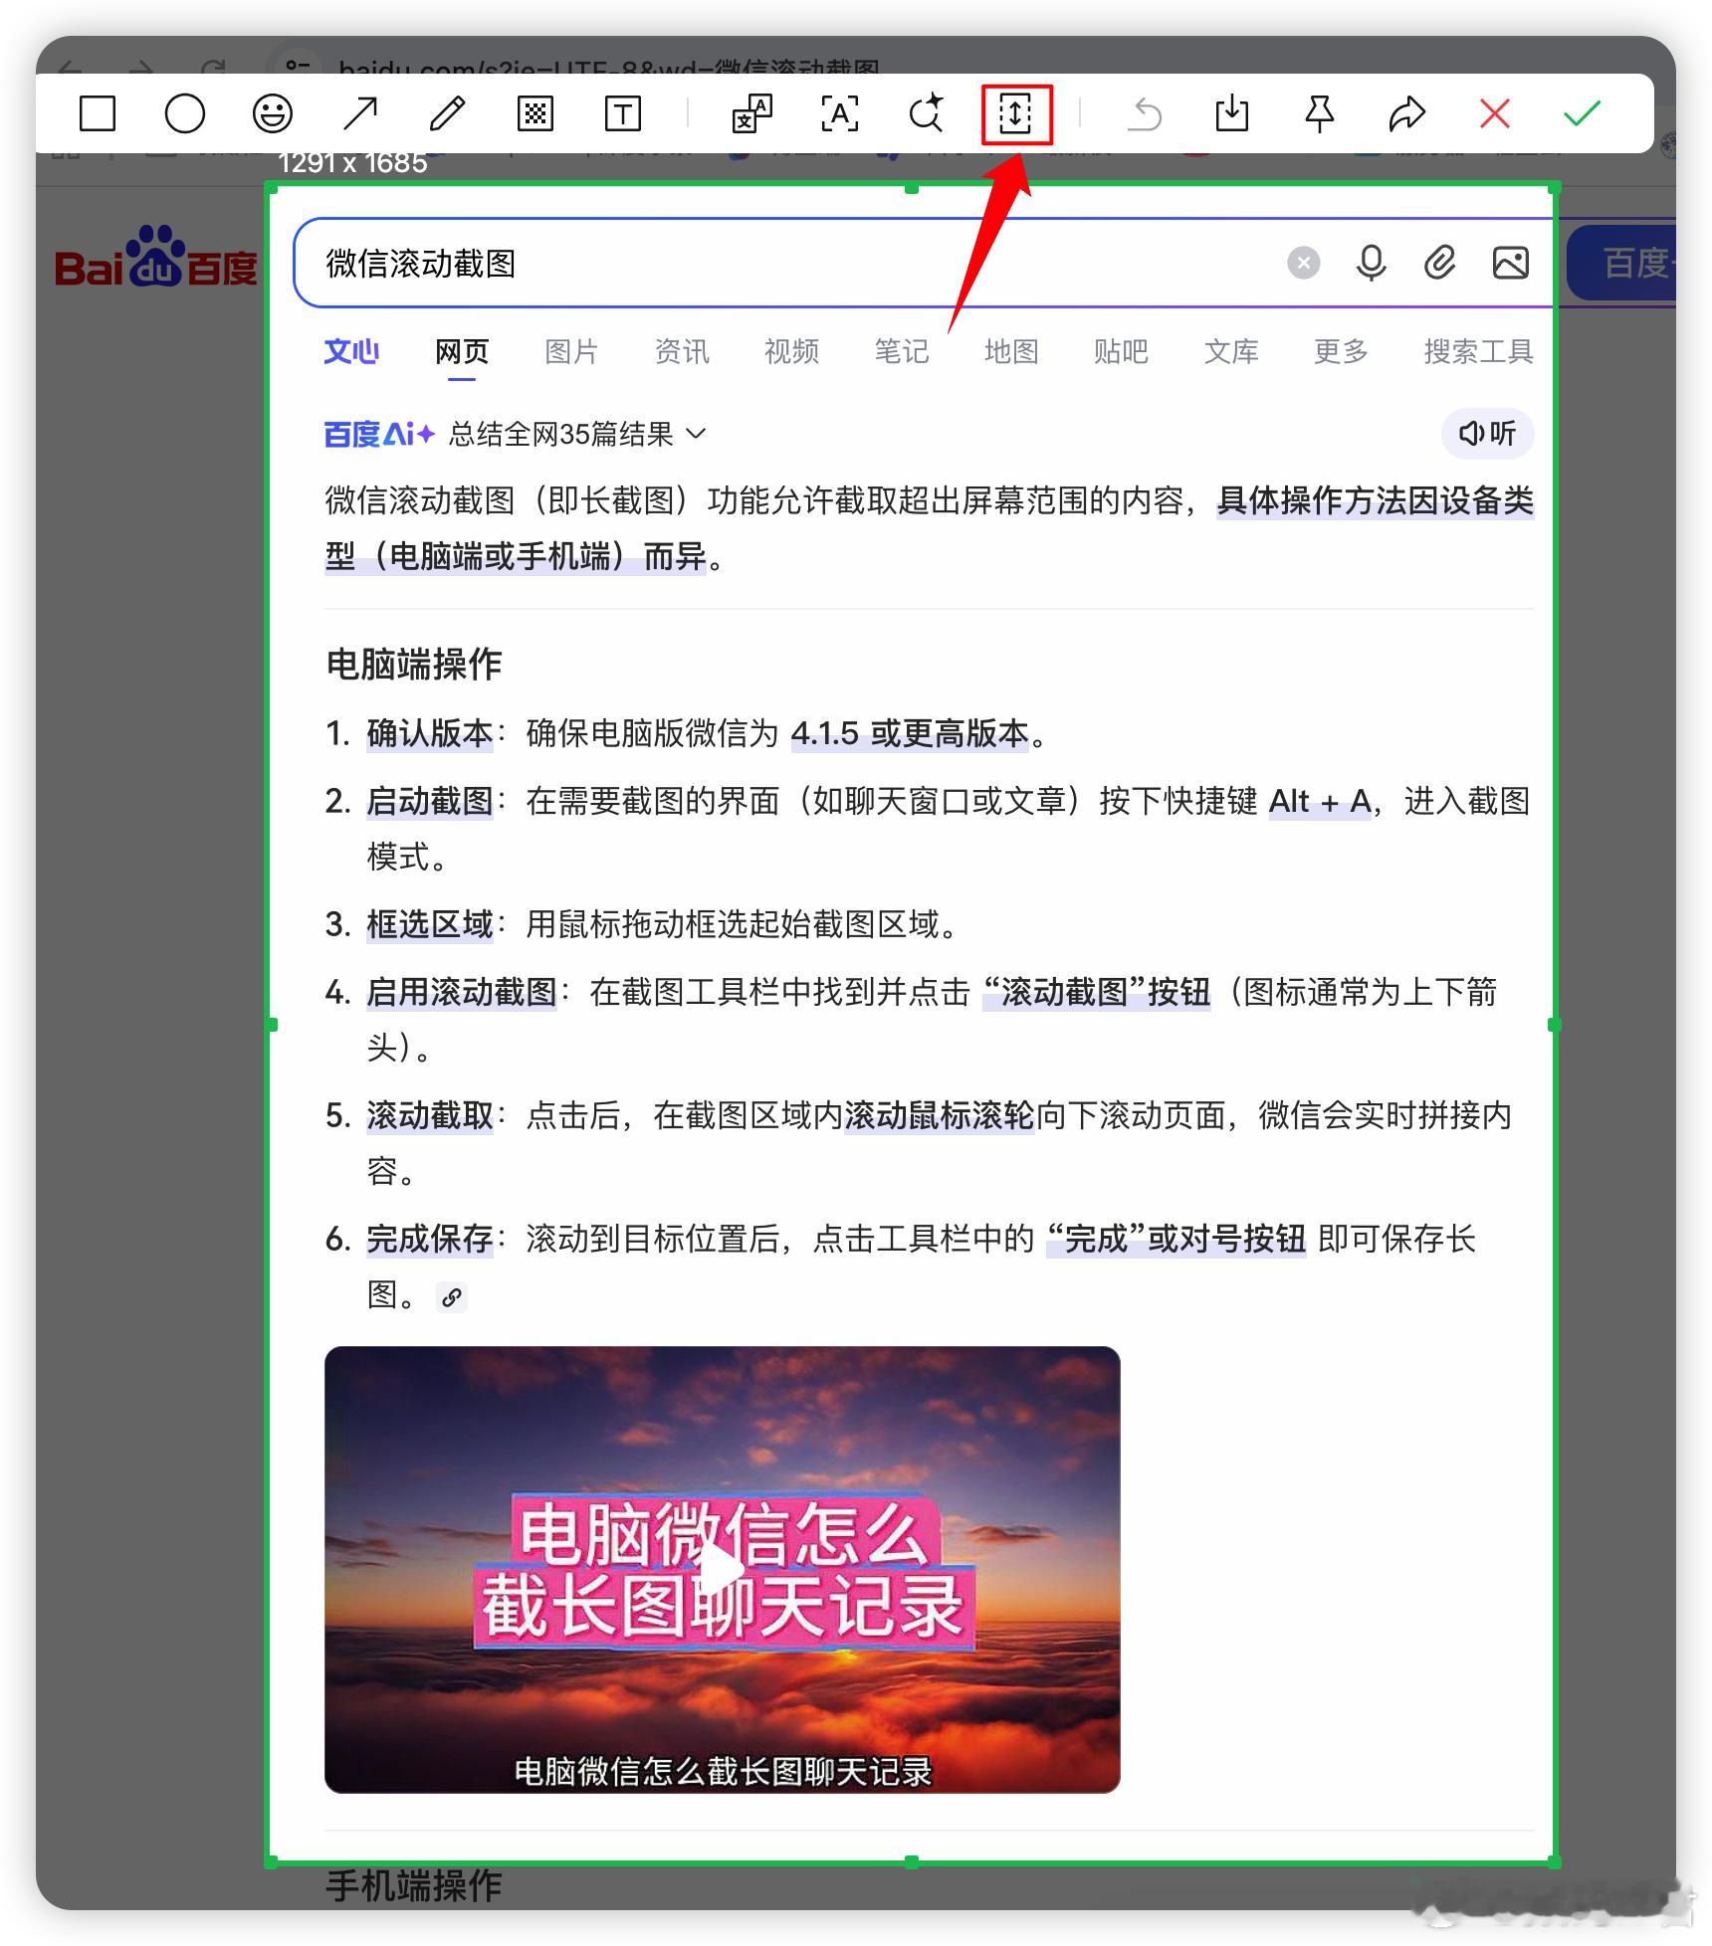Play the 电脑微信怎么截长图聊天记录 video
Screen dimensions: 1712x1946
(x=722, y=1569)
